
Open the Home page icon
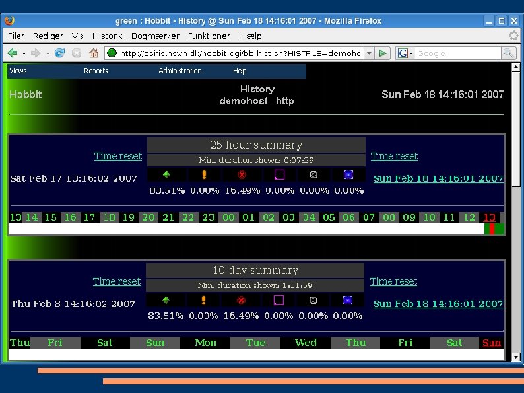94,53
